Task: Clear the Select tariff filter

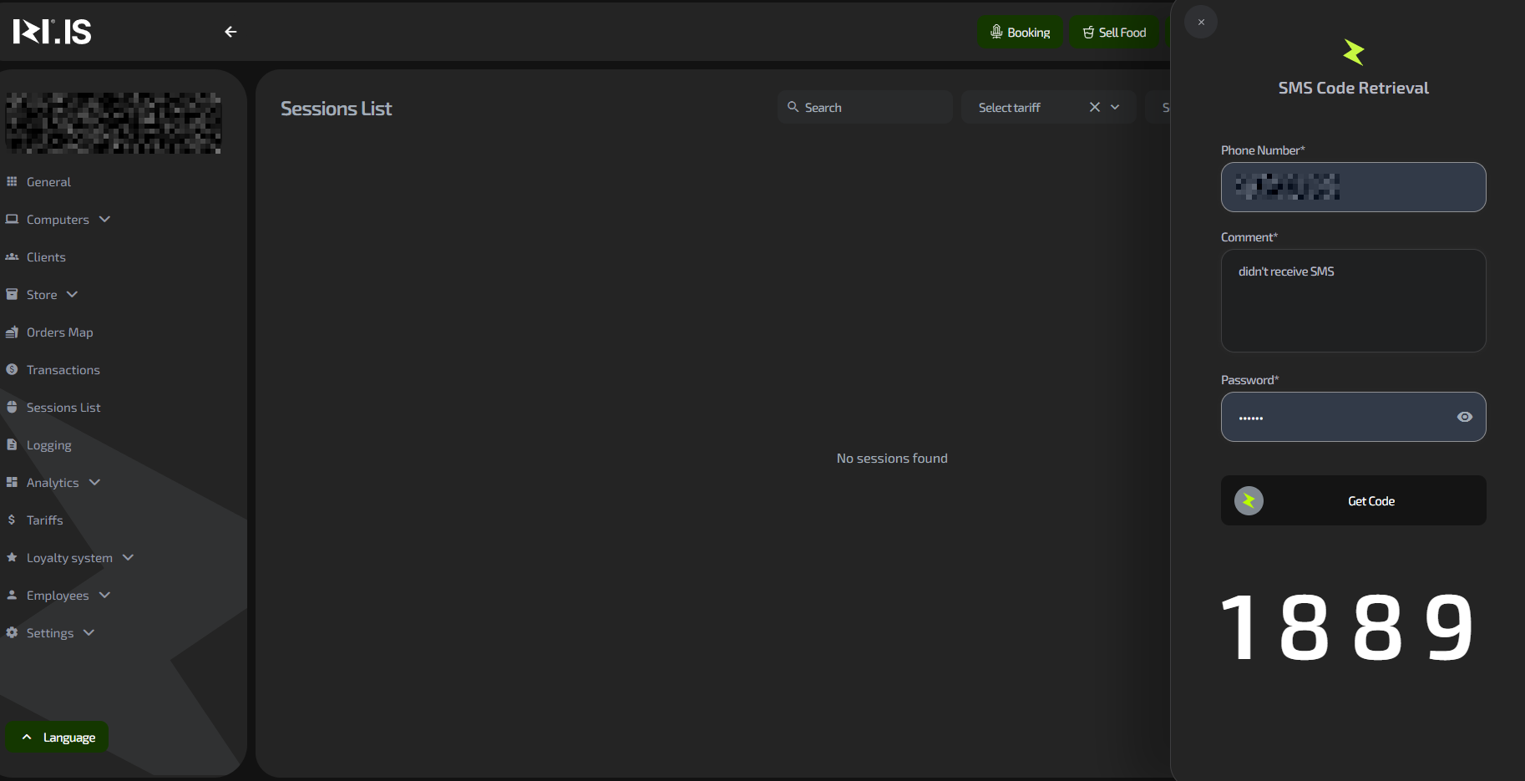Action: (x=1094, y=107)
